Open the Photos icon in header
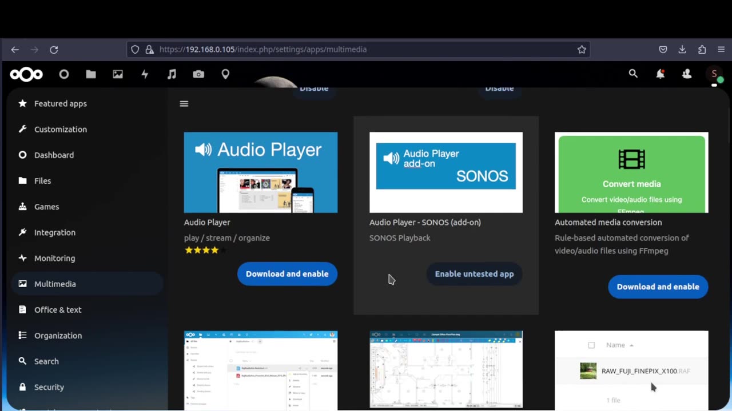 click(118, 74)
